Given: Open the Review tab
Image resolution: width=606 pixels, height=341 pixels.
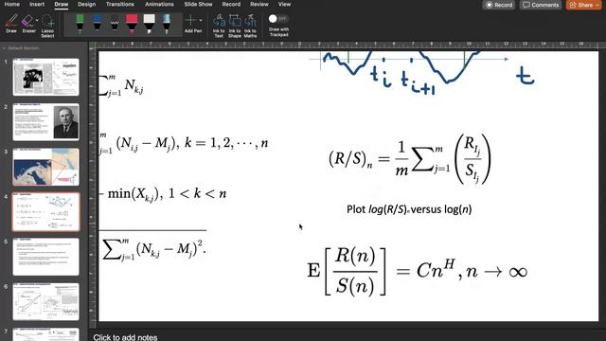Looking at the screenshot, I should (258, 4).
